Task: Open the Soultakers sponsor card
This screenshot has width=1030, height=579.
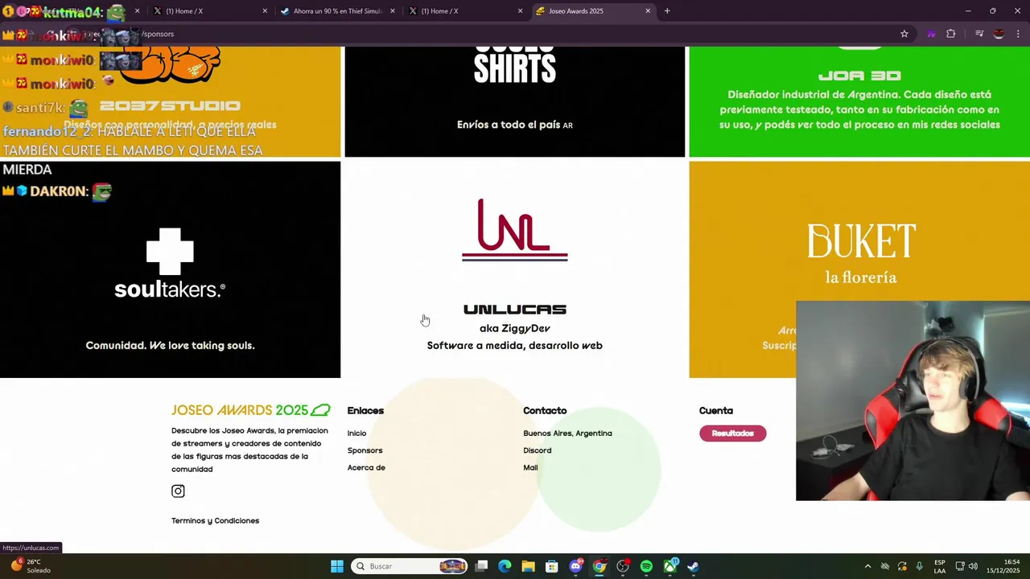Action: (x=170, y=269)
